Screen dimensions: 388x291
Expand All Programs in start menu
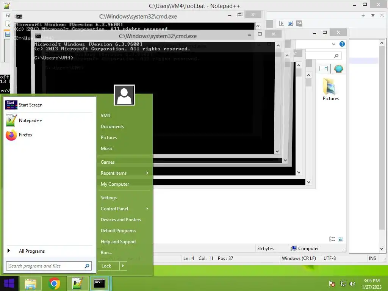(50, 251)
